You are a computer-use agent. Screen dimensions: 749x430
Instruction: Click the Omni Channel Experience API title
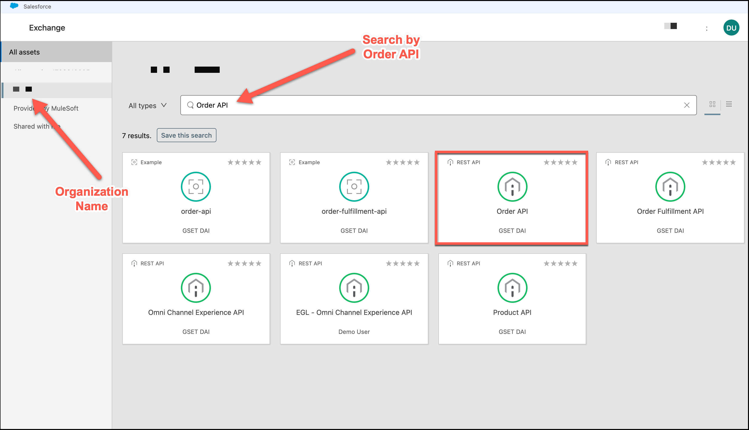point(196,312)
